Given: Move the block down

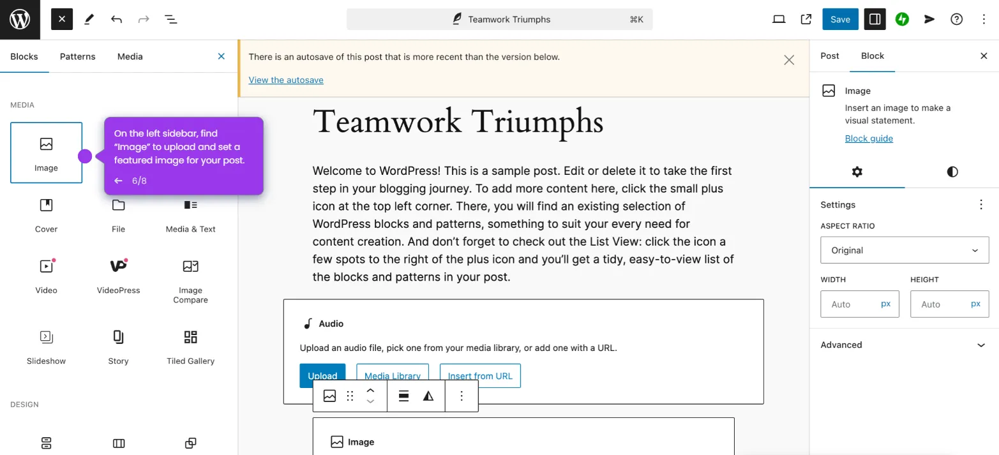Looking at the screenshot, I should (370, 402).
